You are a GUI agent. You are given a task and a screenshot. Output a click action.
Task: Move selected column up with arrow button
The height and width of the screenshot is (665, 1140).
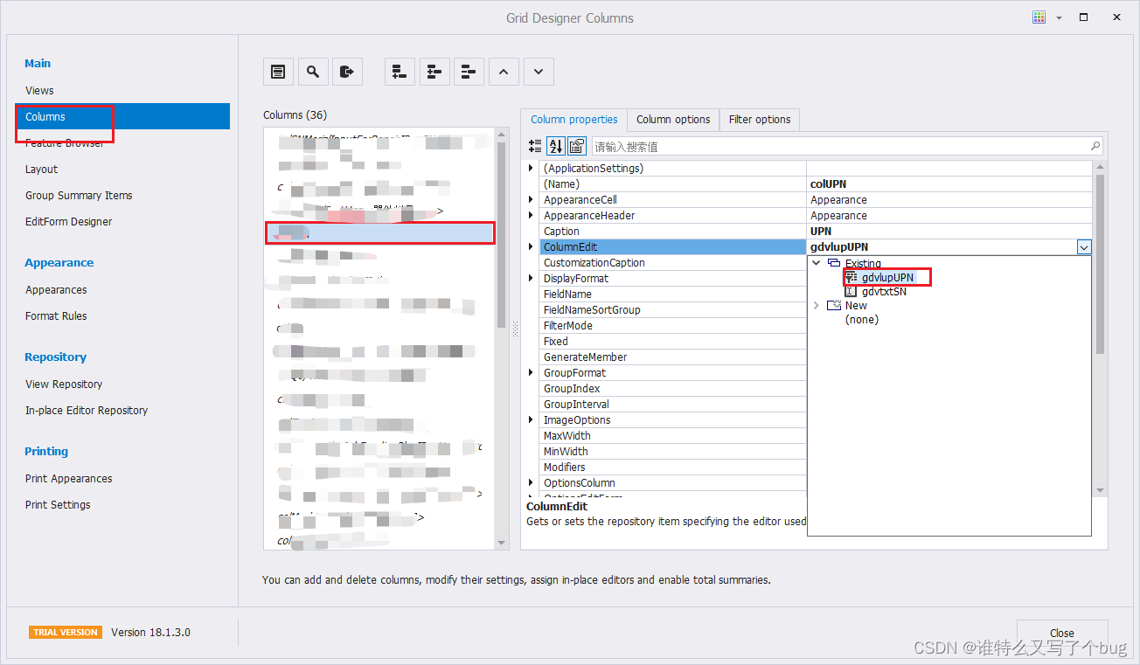pyautogui.click(x=504, y=72)
